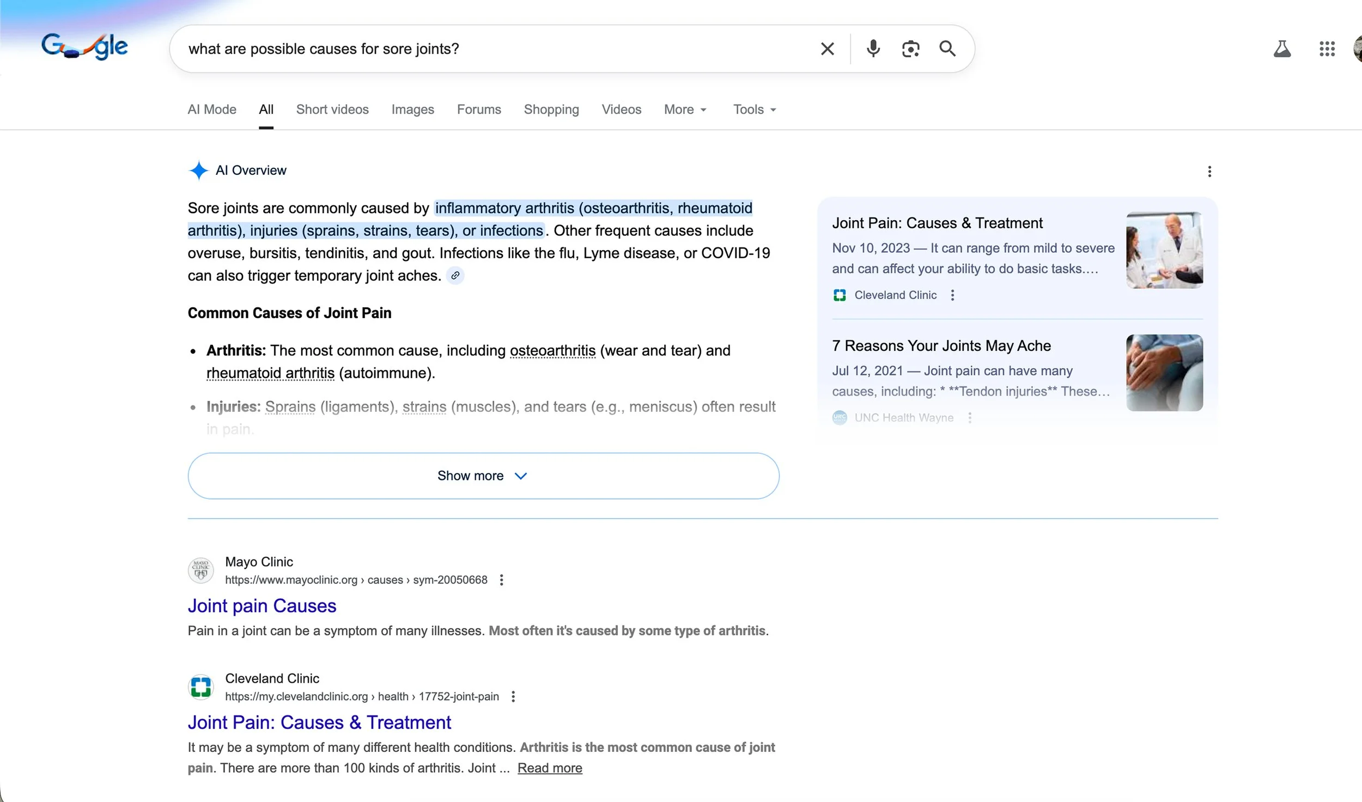Open the Google apps grid icon
Viewport: 1362px width, 802px height.
coord(1327,49)
